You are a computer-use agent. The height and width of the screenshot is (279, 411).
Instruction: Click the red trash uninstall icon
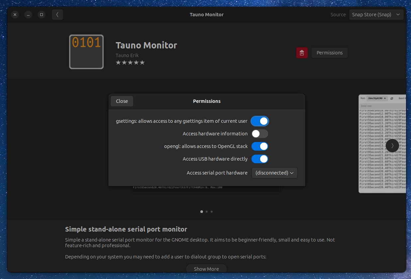302,53
